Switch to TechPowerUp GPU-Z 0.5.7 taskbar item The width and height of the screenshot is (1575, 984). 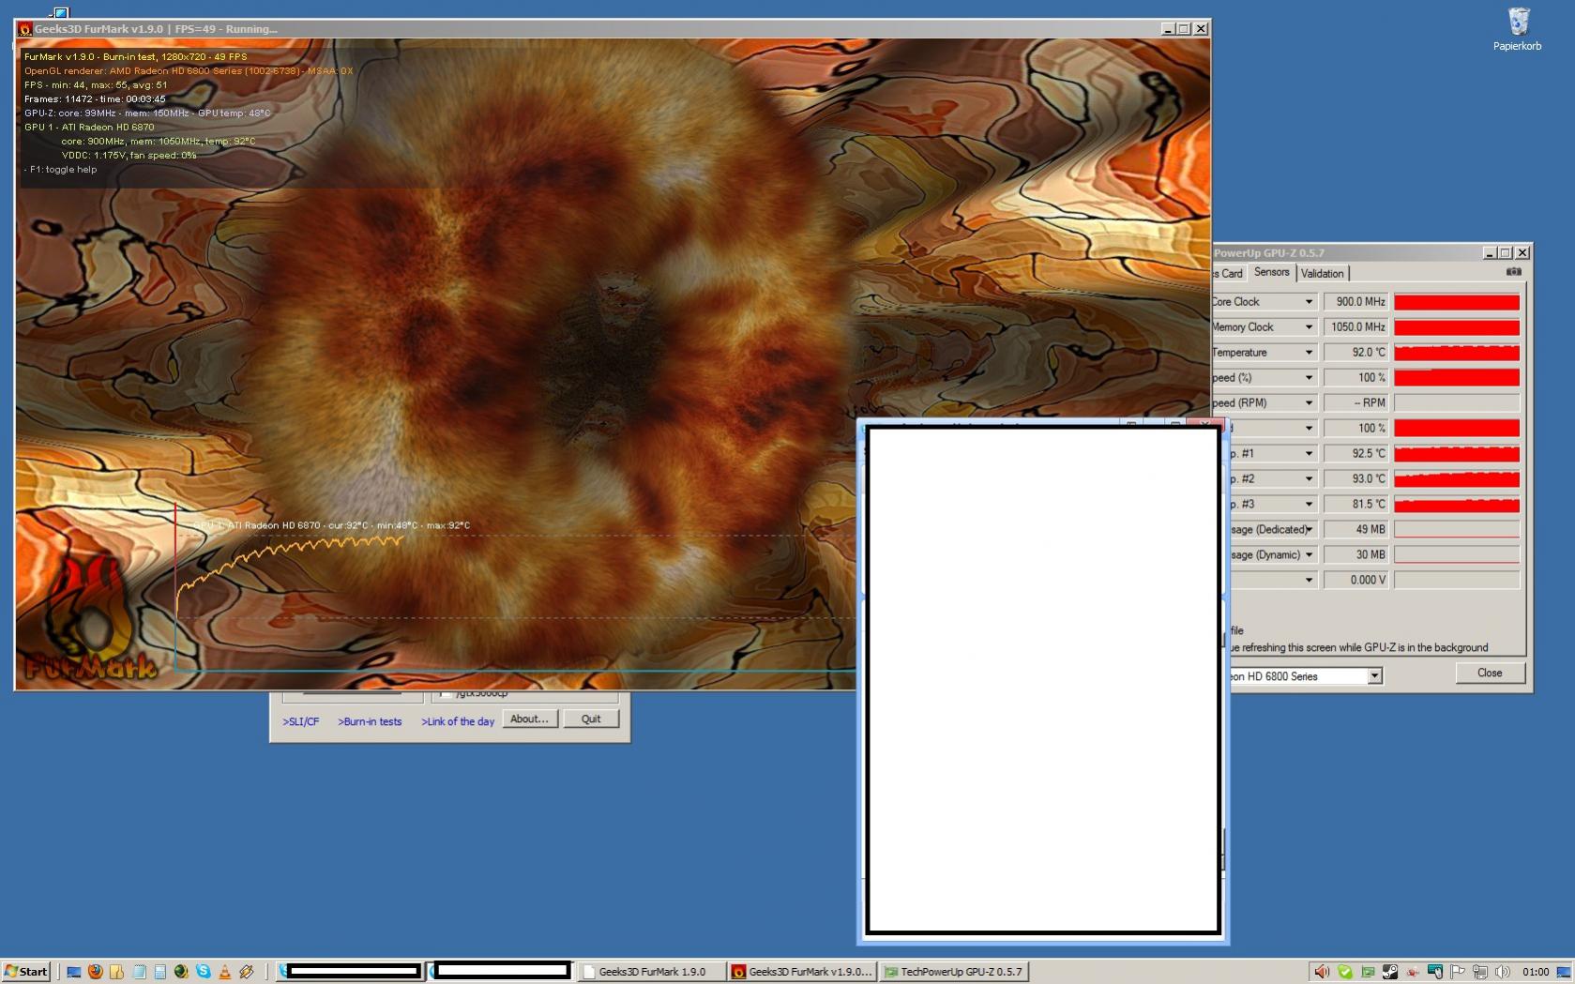pos(954,972)
